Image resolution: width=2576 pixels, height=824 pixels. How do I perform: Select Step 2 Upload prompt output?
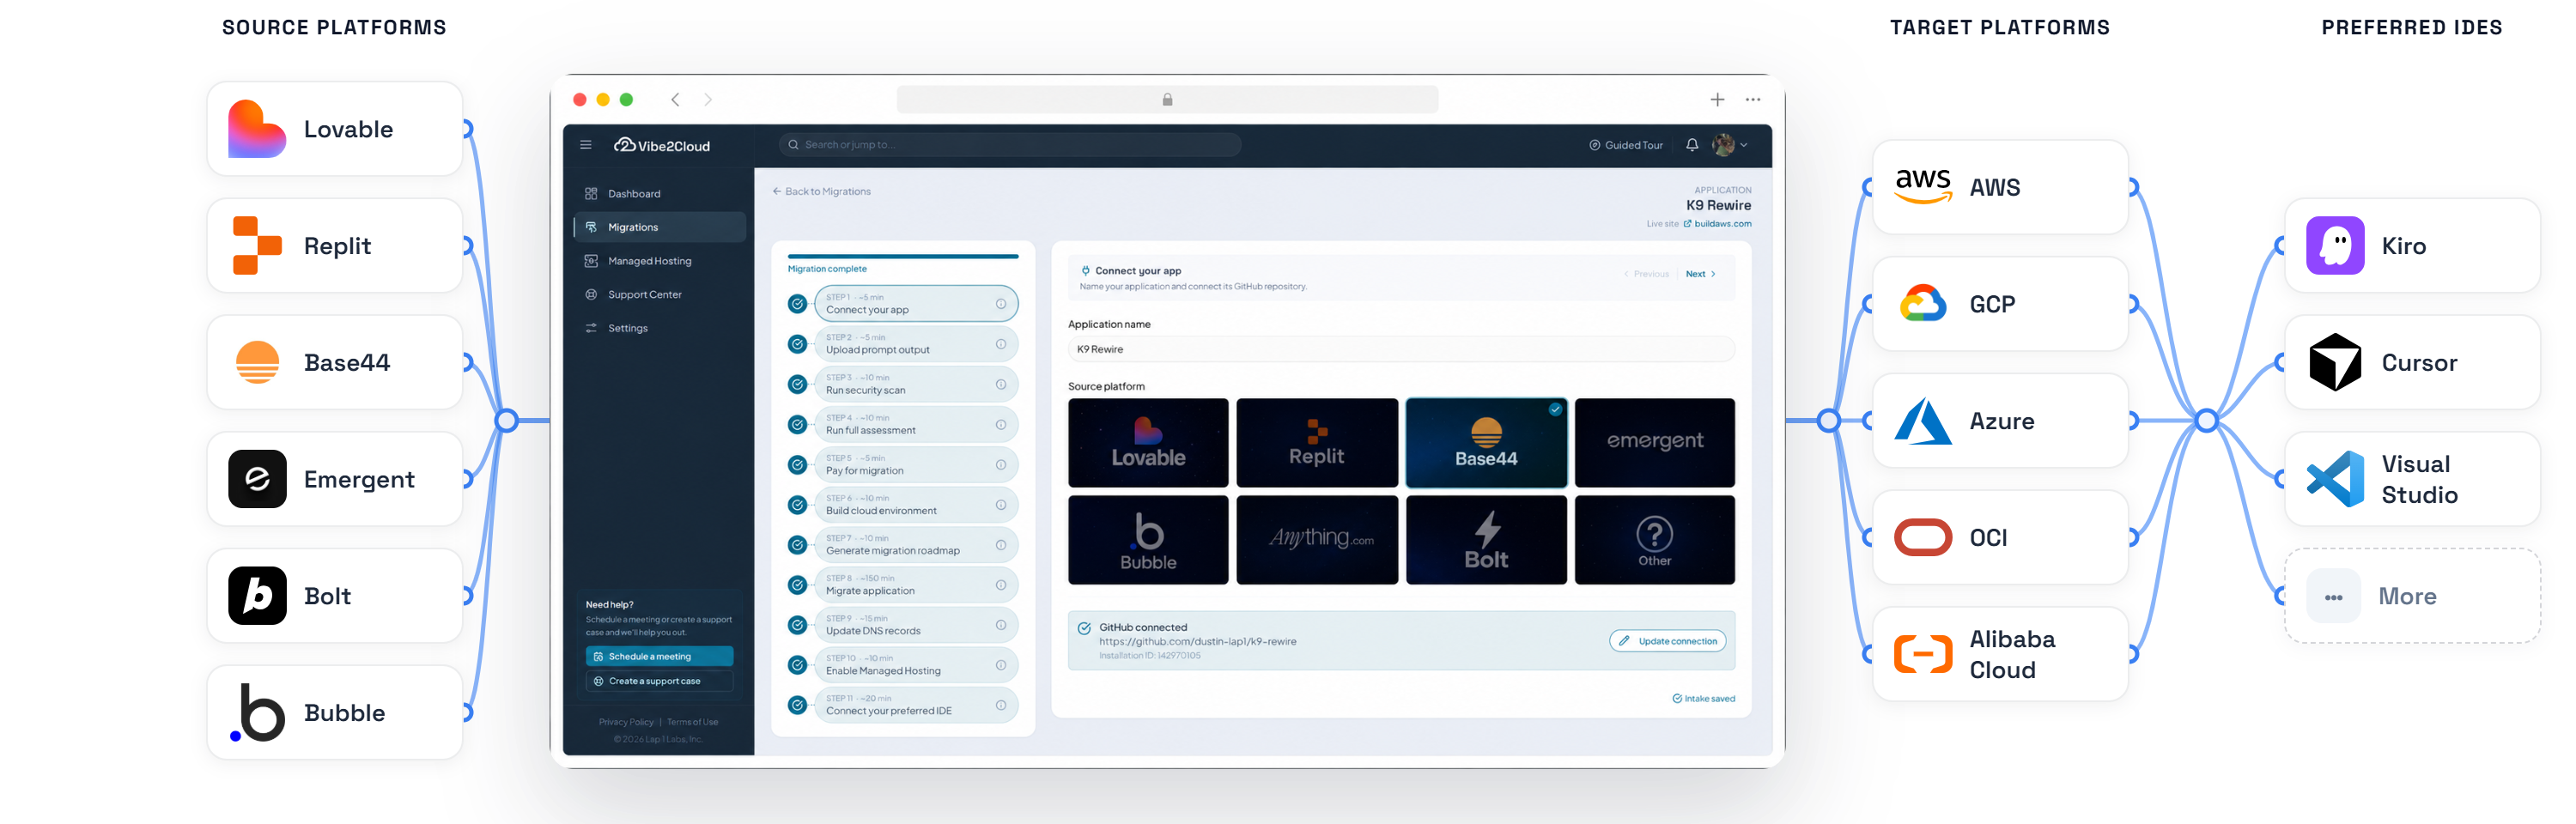(x=916, y=344)
